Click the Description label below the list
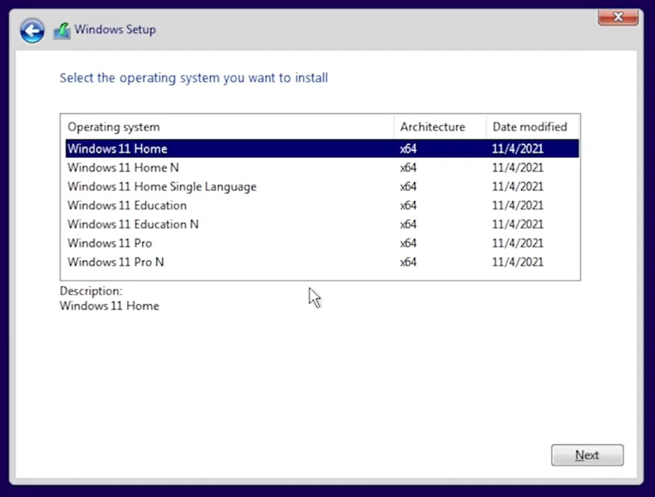Screen dimensions: 655x497 [x=90, y=291]
